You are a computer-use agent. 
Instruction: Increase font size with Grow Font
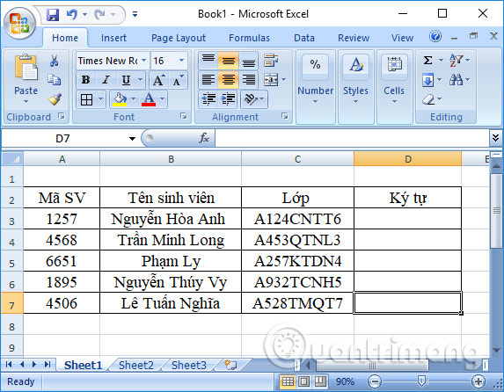tap(159, 80)
